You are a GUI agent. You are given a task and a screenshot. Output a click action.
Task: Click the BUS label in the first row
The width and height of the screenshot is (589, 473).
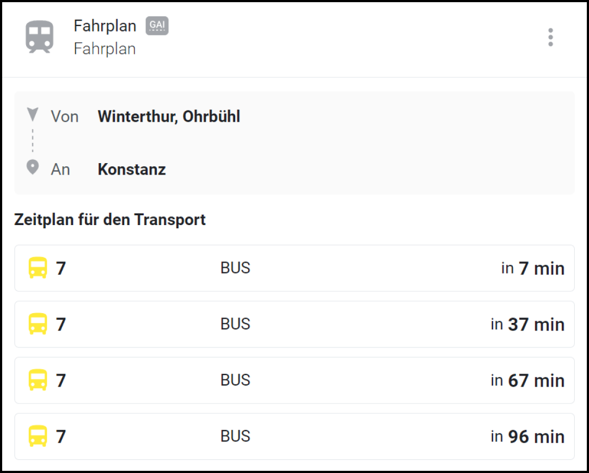235,268
